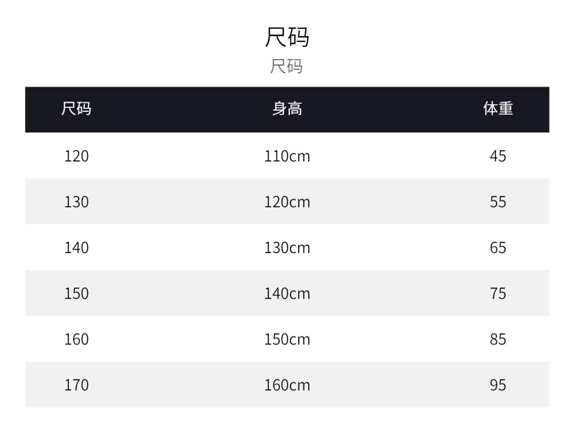Click the grey 尺码 subtitle
The width and height of the screenshot is (573, 431).
click(286, 67)
